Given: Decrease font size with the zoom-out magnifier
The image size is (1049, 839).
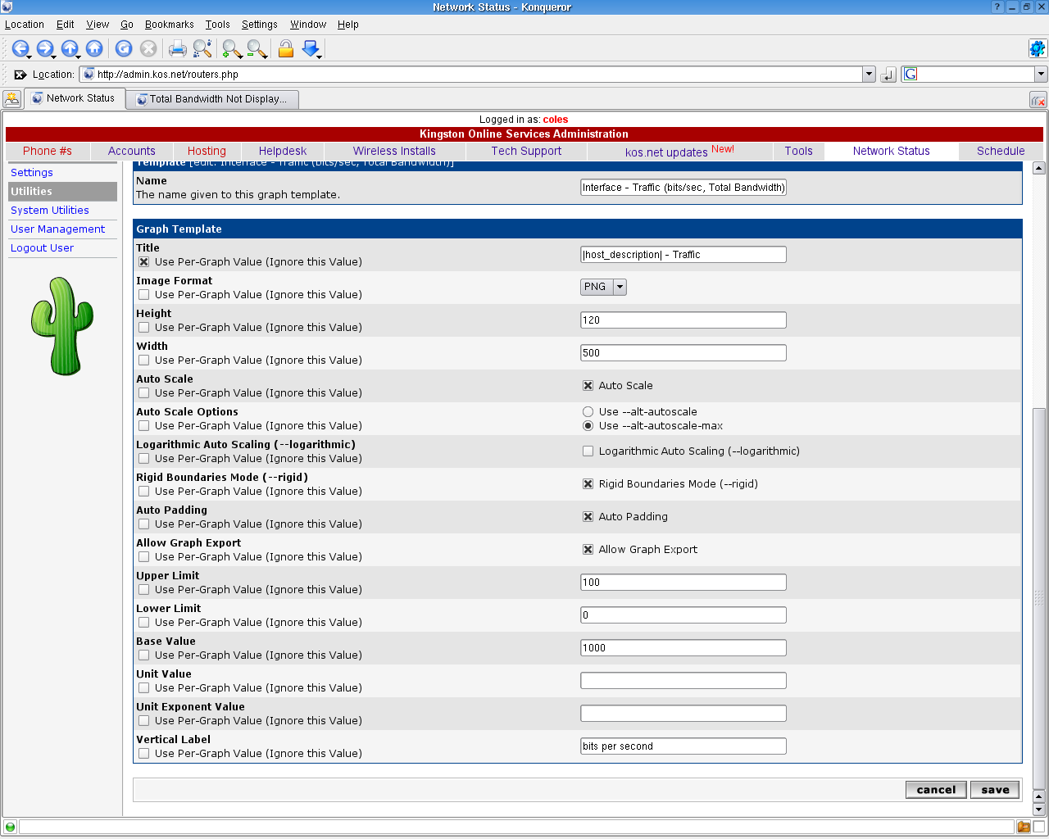Looking at the screenshot, I should point(257,49).
